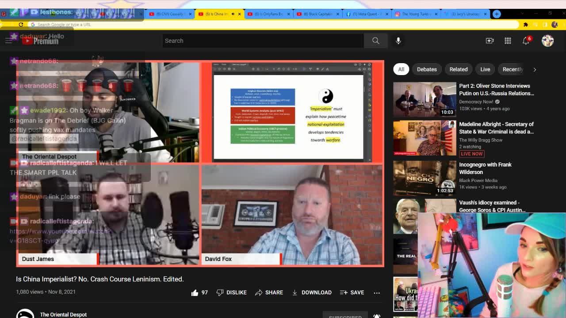Click the video title 'Is China Imperialist?'
Viewport: 566px width, 318px height.
[x=100, y=279]
